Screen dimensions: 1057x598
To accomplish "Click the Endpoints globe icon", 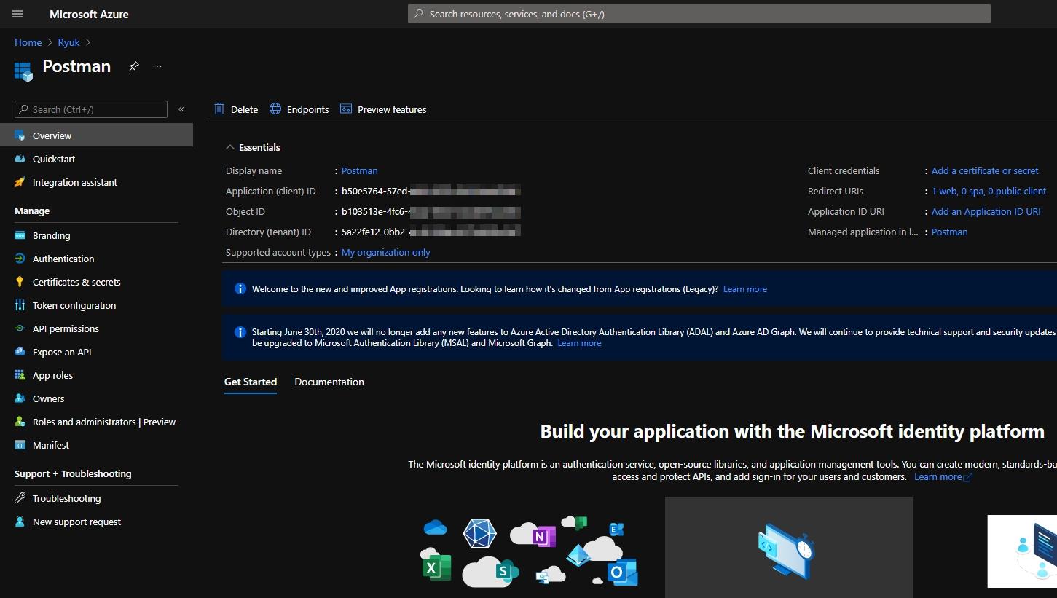I will [275, 109].
